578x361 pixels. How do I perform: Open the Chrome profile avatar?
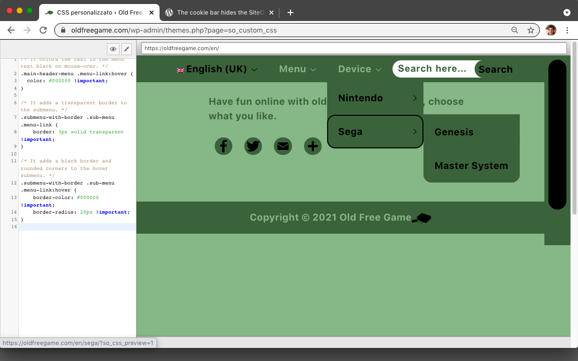point(551,30)
